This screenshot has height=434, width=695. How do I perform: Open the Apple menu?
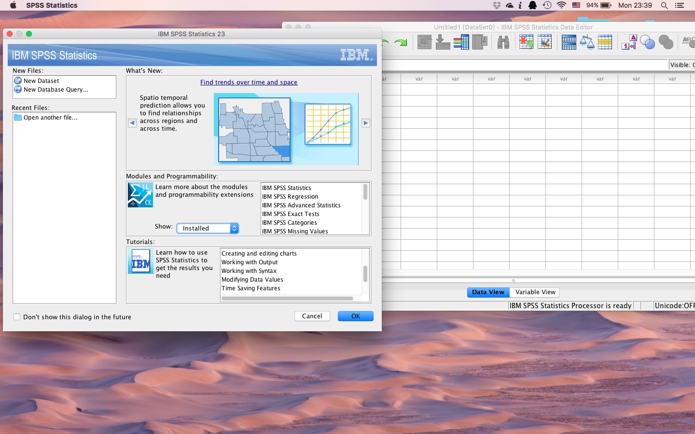click(x=13, y=5)
